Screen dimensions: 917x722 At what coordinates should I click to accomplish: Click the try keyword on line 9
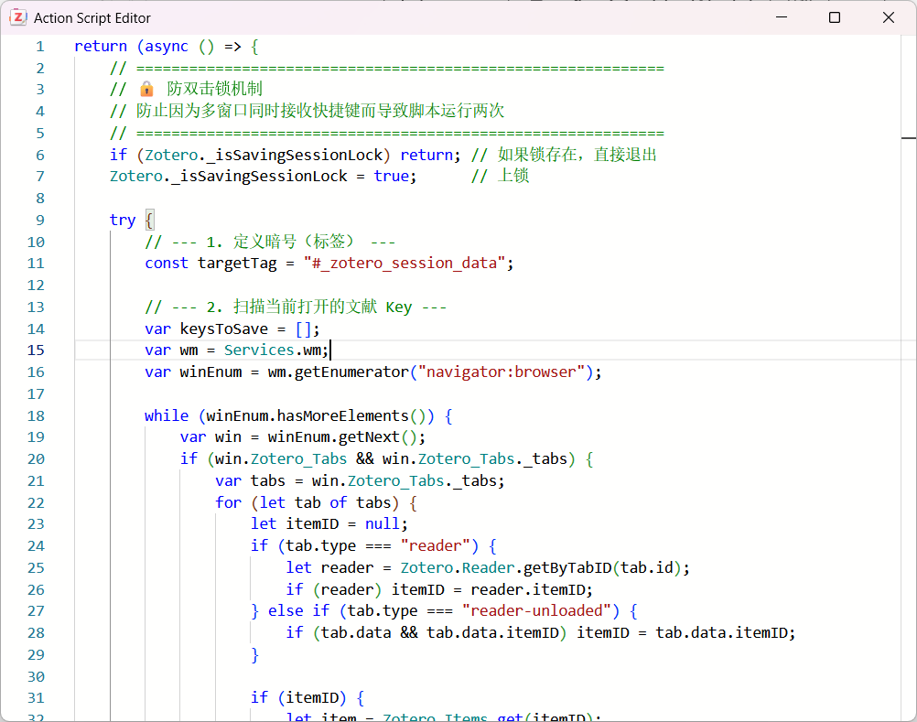[x=122, y=220]
